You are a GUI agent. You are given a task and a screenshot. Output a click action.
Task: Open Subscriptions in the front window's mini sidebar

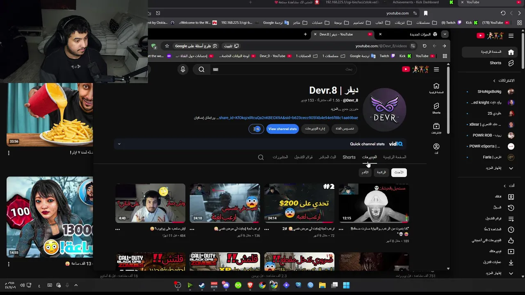click(436, 129)
